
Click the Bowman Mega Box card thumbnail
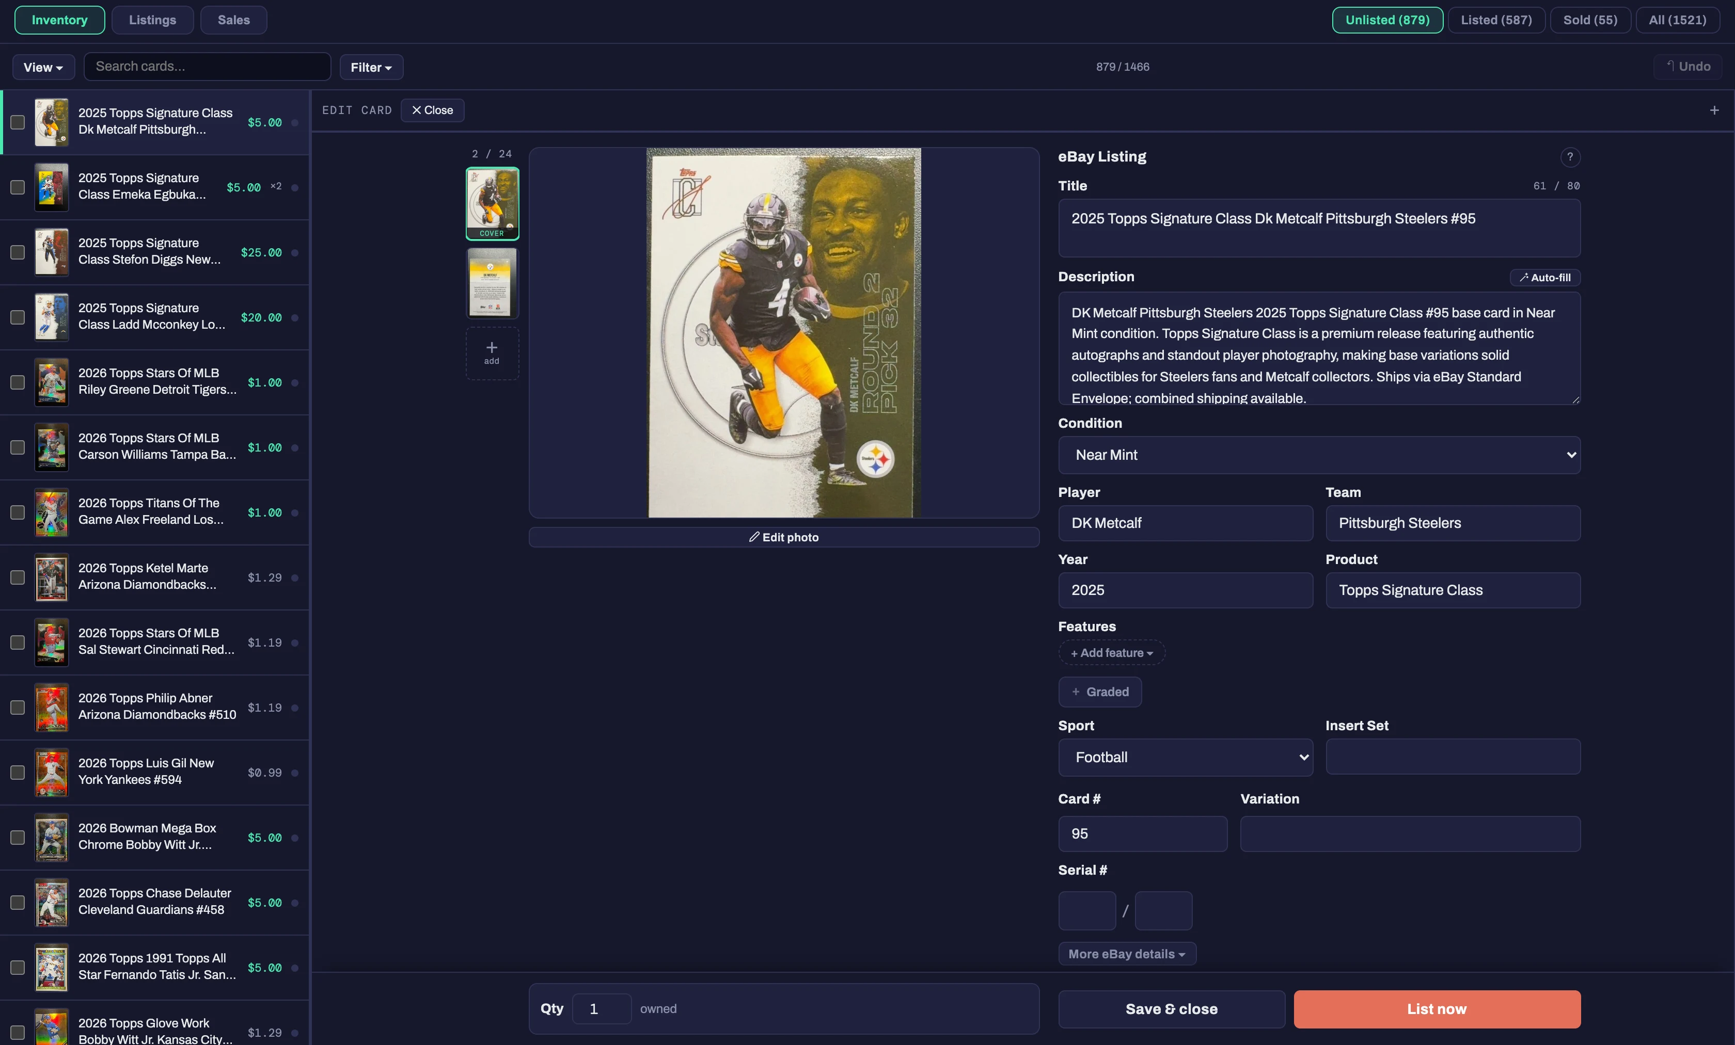pyautogui.click(x=52, y=838)
